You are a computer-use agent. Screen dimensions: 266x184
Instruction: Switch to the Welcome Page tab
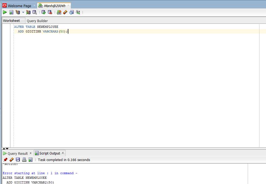tap(19, 5)
